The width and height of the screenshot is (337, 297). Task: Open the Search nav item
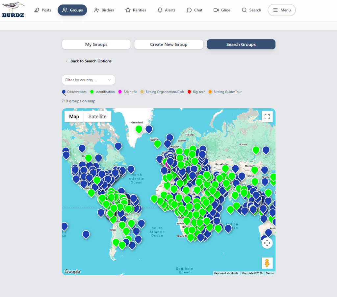pyautogui.click(x=251, y=10)
